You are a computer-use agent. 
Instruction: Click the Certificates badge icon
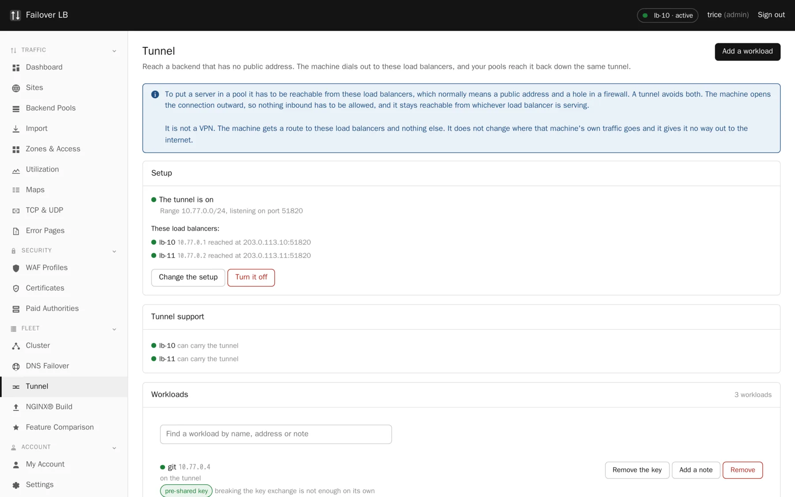(16, 288)
